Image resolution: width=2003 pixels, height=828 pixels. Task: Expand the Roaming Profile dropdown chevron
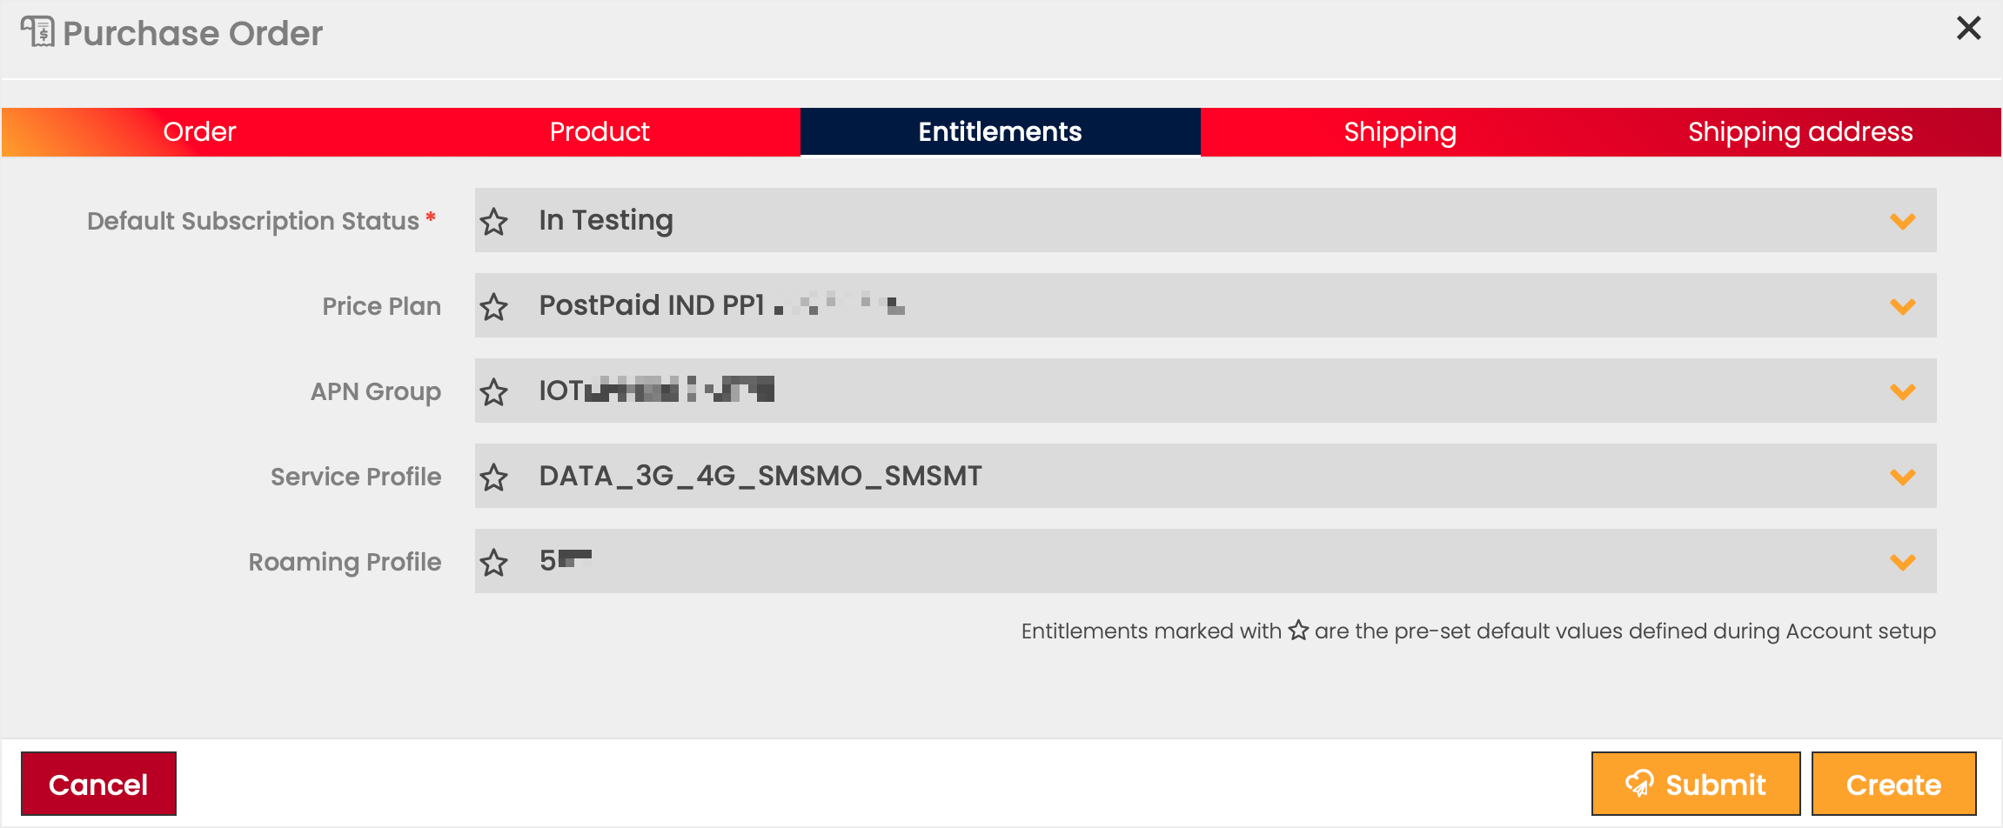(x=1903, y=562)
